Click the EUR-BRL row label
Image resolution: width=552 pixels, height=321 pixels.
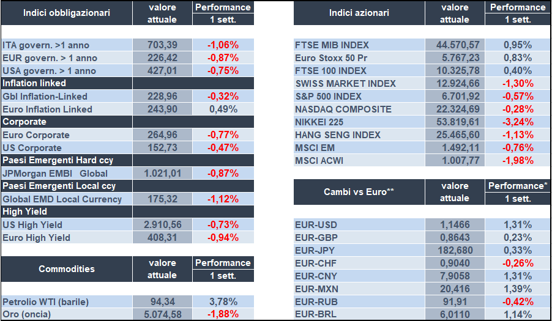(x=316, y=314)
